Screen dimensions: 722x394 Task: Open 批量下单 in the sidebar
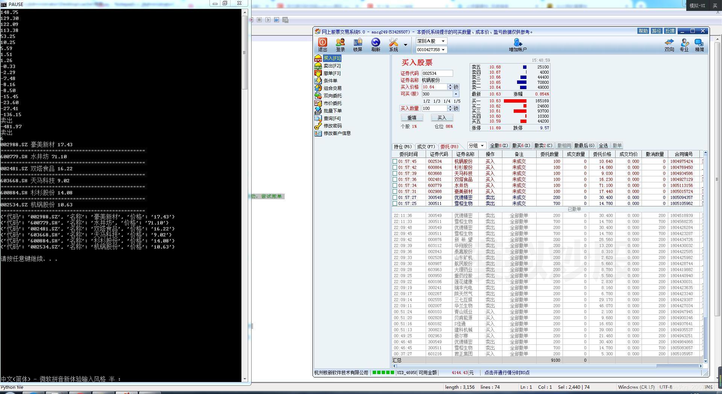click(x=333, y=111)
